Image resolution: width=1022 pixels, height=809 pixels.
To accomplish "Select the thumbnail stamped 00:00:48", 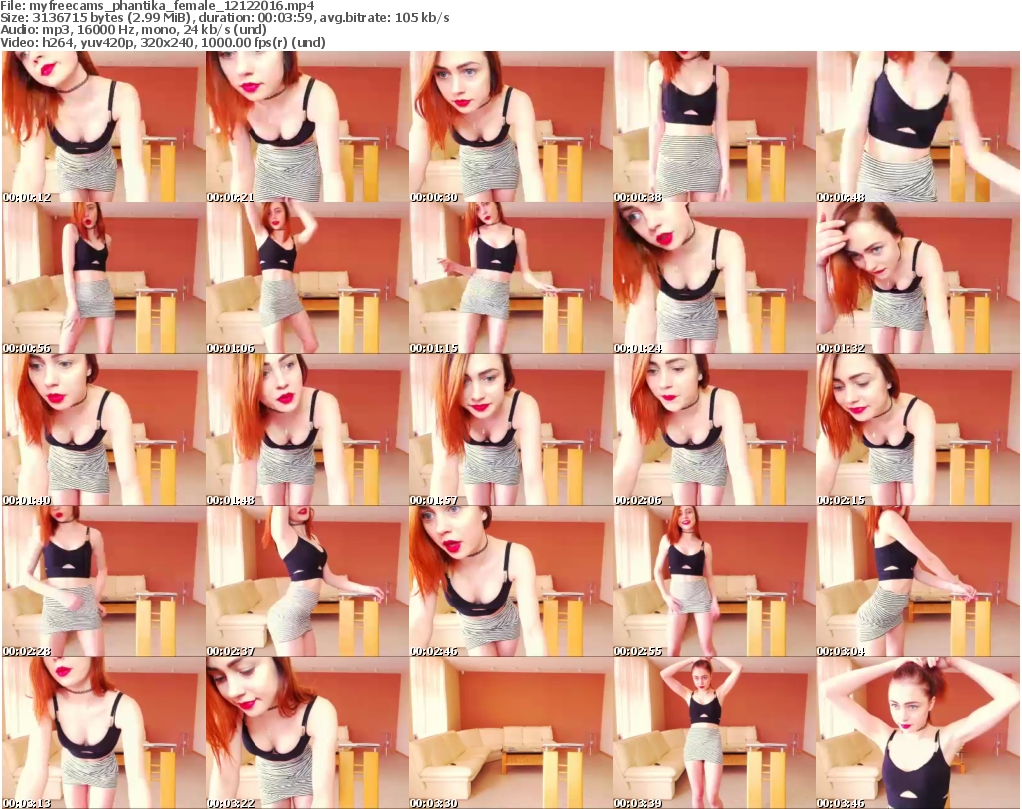I will tap(918, 127).
